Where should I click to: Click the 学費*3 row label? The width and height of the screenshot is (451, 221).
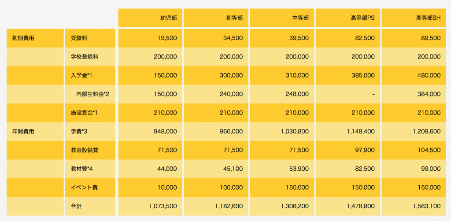point(79,131)
